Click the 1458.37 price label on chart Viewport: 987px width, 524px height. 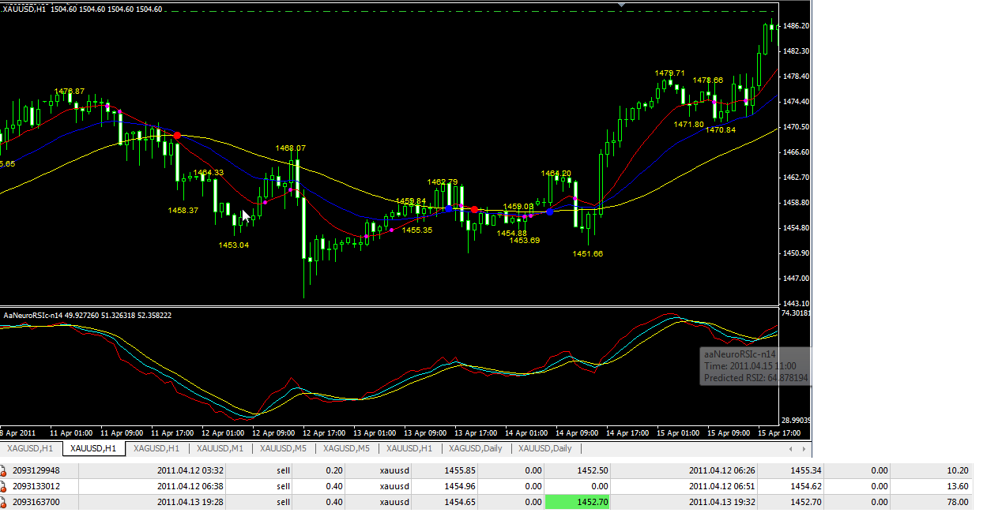[183, 210]
